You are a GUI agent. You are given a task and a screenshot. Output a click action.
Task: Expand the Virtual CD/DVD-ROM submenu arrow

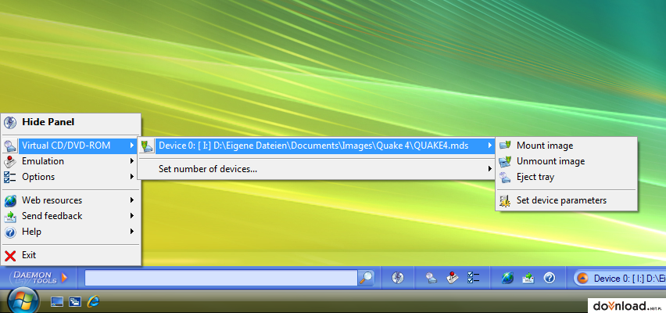pyautogui.click(x=132, y=146)
